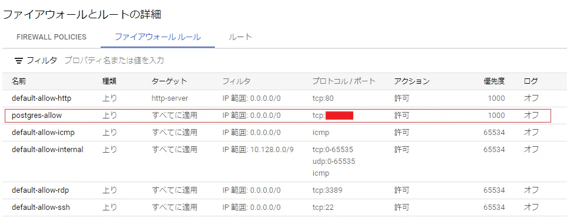Click the tcp:22 protocol cell
The image size is (567, 224).
[323, 207]
